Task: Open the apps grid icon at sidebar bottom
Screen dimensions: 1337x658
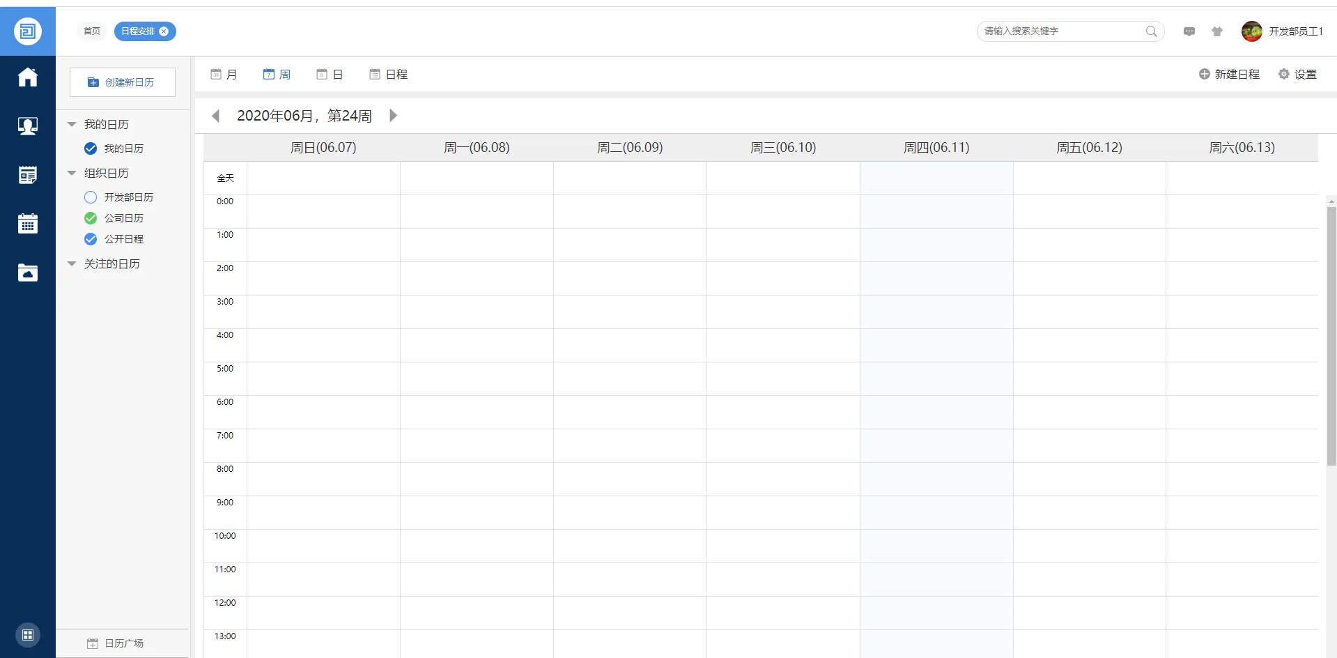Action: coord(28,635)
